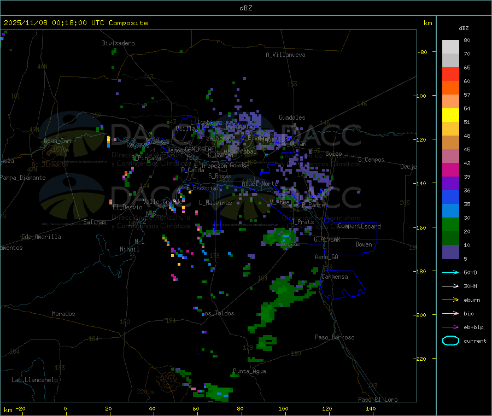Click the white 30HM arrow in legend

tap(450, 286)
